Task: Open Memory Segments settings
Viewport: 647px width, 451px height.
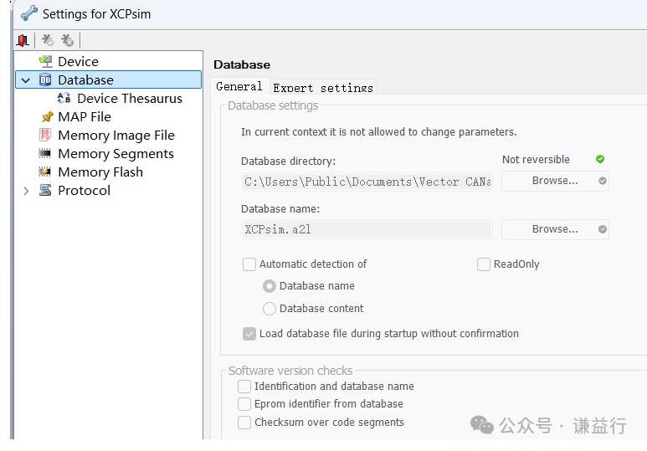Action: pos(116,154)
